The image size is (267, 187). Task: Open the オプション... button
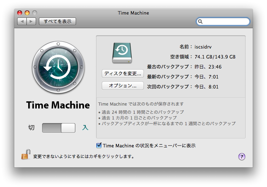pos(122,86)
